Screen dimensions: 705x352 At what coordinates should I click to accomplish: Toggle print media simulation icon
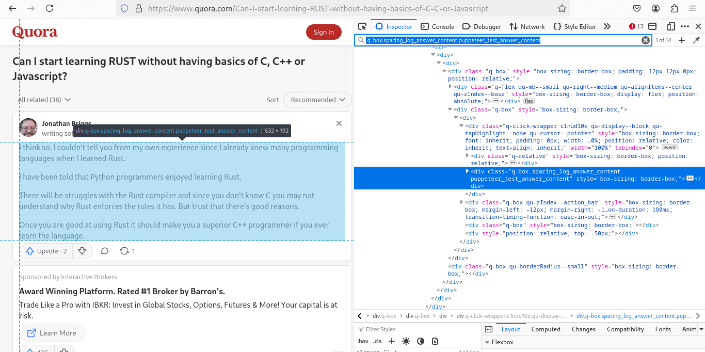click(435, 341)
